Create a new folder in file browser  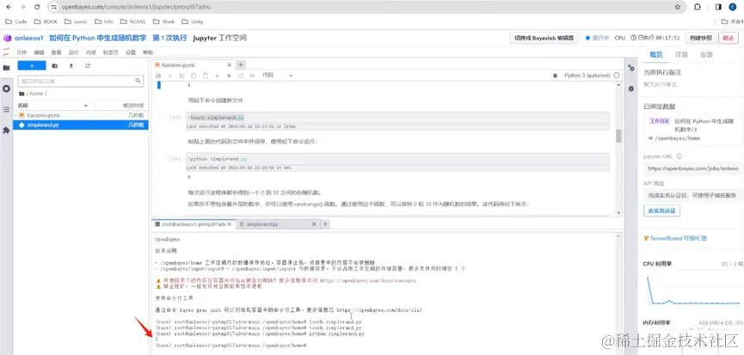(x=54, y=66)
